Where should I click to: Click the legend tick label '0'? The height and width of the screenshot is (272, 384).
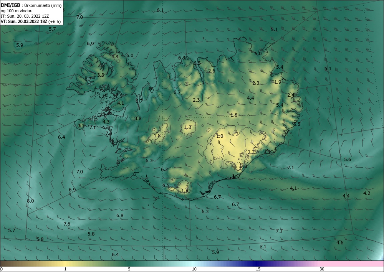(x=2, y=269)
